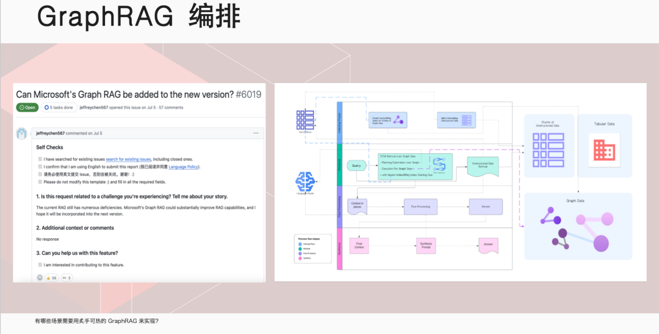The height and width of the screenshot is (334, 659).
Task: Click the eyes reaction with 5
Action: point(67,278)
